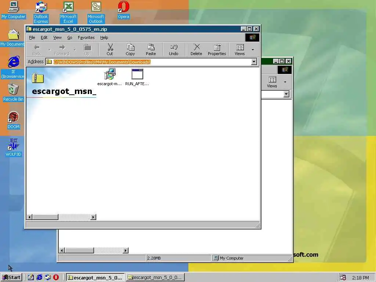Open My Documents folder icon
376x282 pixels.
pyautogui.click(x=12, y=38)
